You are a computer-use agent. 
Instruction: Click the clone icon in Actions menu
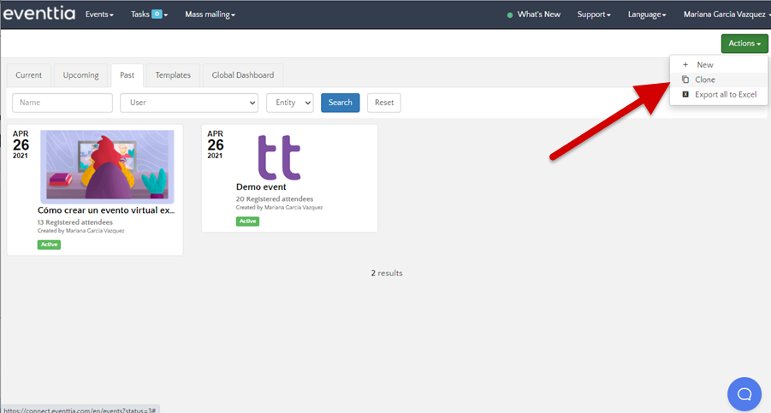[x=685, y=80]
